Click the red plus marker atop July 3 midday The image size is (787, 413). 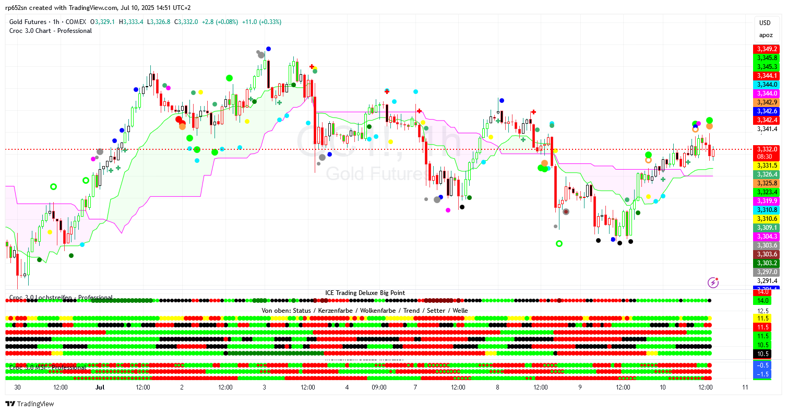pyautogui.click(x=312, y=66)
